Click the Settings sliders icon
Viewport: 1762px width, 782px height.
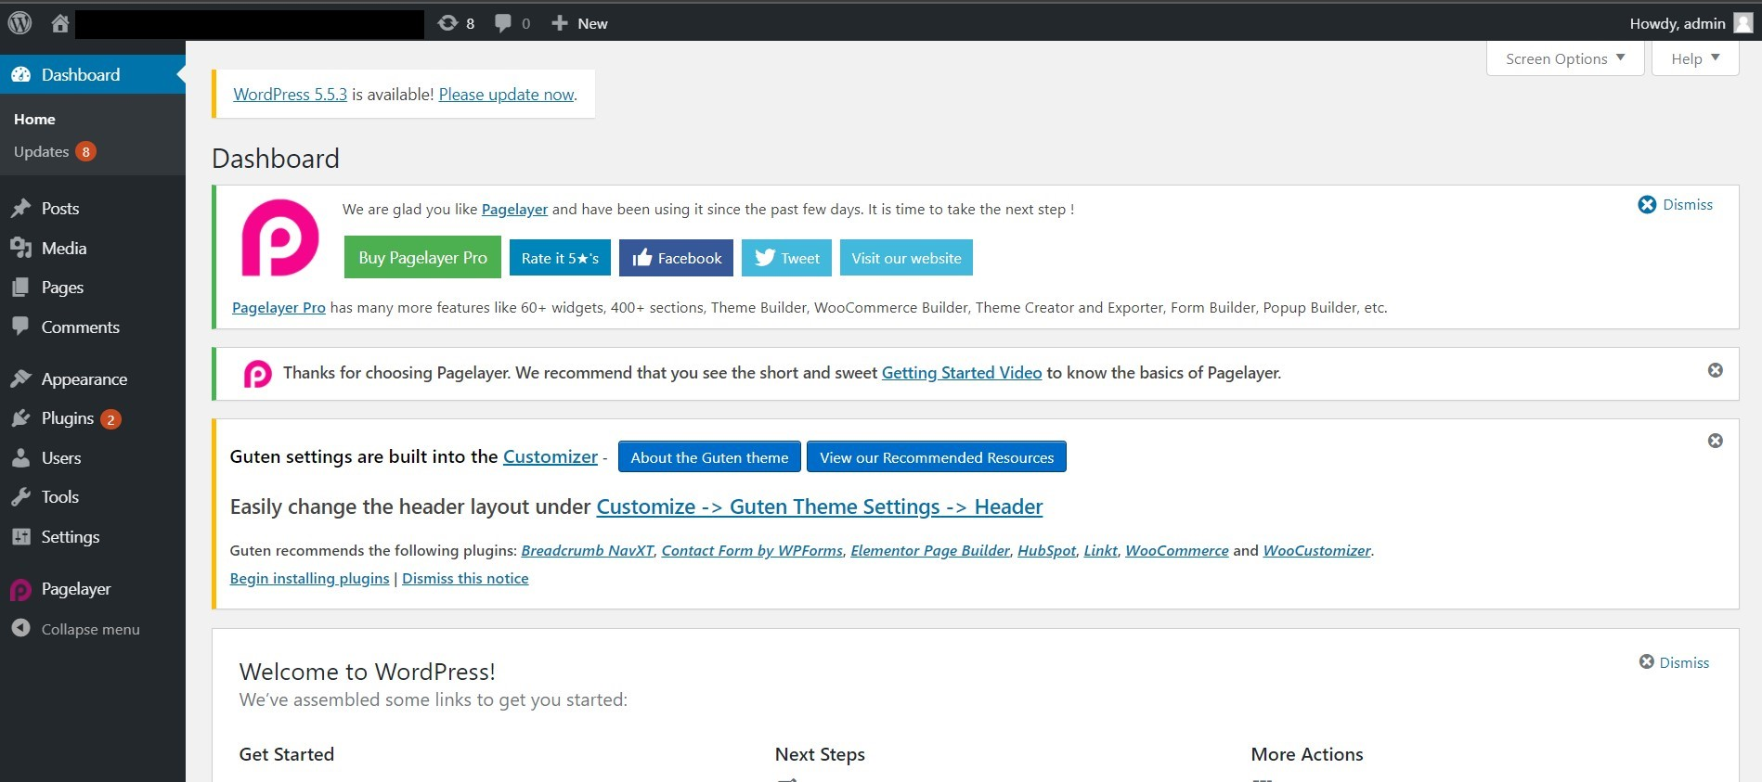point(20,536)
